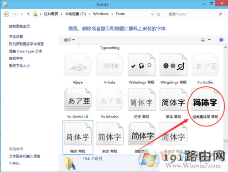Open 调整 ClearType 文本 link

(x=26, y=51)
